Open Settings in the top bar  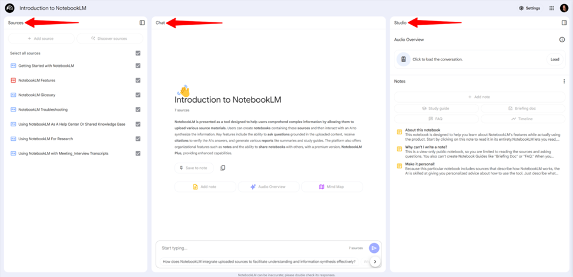(x=529, y=8)
